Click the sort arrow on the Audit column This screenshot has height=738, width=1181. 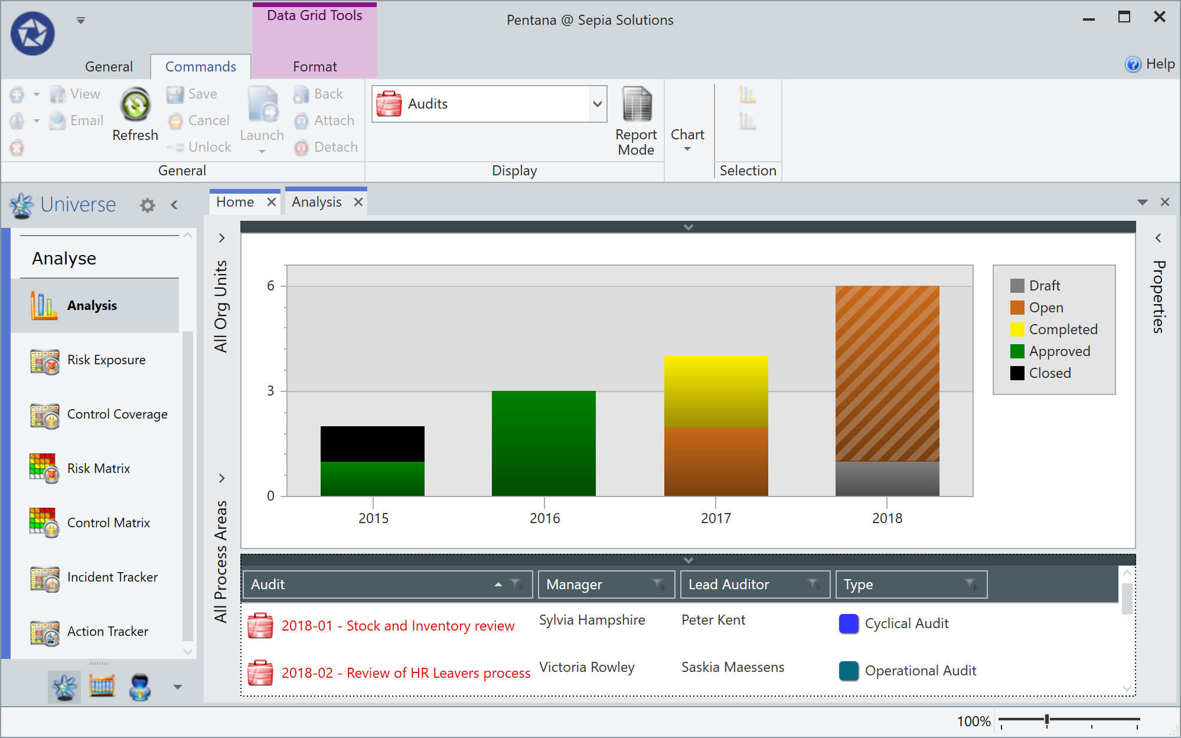click(x=498, y=584)
